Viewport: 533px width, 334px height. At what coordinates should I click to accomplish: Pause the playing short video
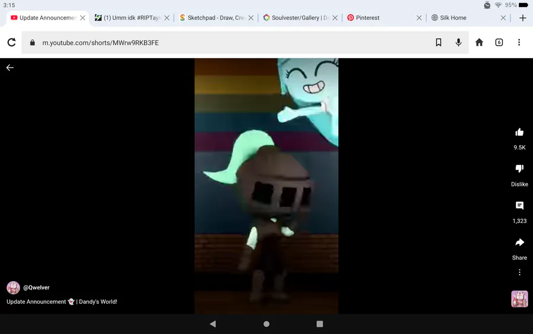[x=266, y=186]
